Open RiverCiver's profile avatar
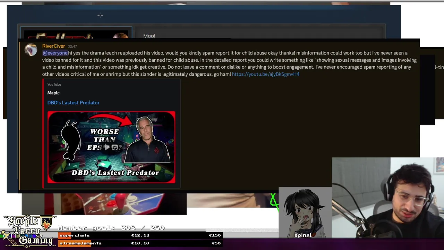Screen dimensions: 444x250 coord(31,50)
